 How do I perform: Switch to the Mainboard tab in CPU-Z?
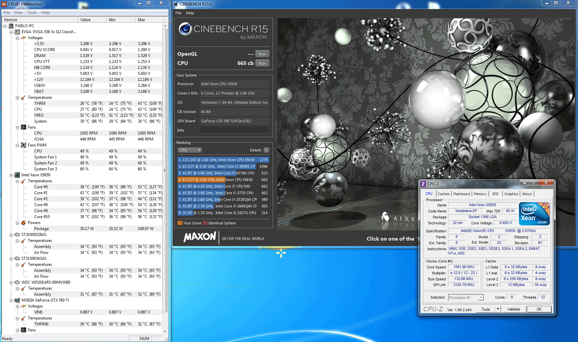[461, 194]
